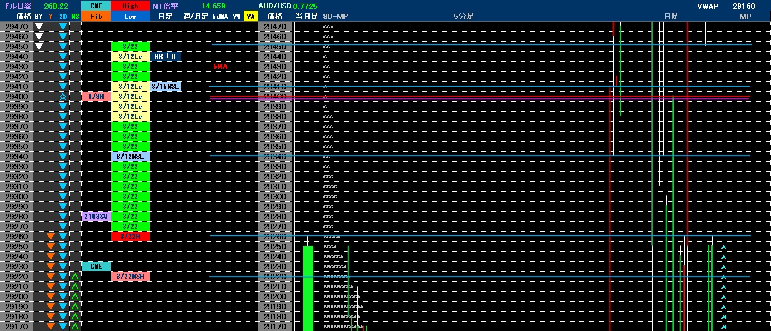Click the cyan down-triangle in the 29440 row
Viewport: 771px width, 331px height.
[63, 56]
